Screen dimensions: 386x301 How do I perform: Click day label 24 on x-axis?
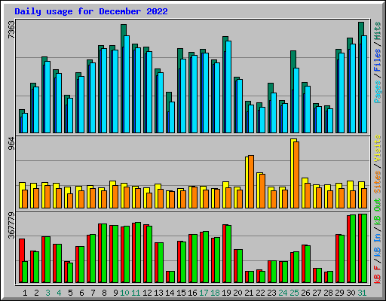(283, 293)
